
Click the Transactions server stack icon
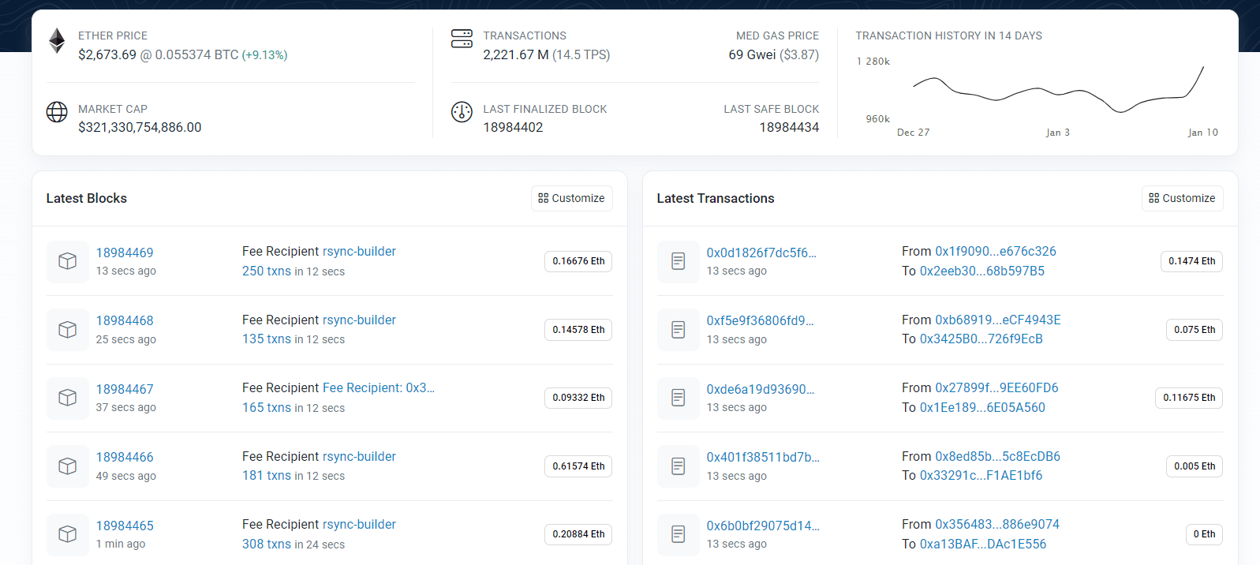(462, 39)
